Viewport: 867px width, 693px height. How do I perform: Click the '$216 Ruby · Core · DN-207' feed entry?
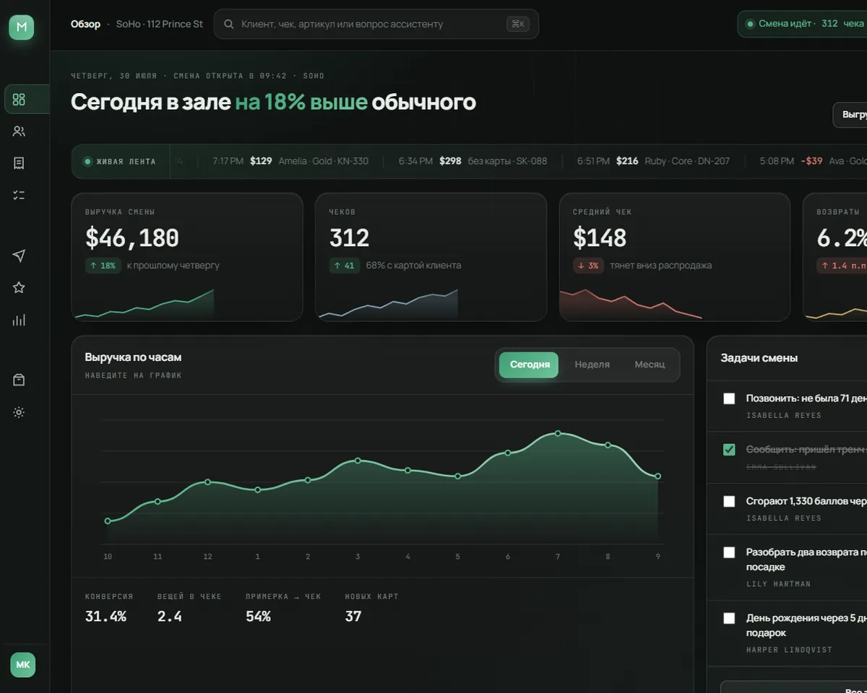[654, 161]
